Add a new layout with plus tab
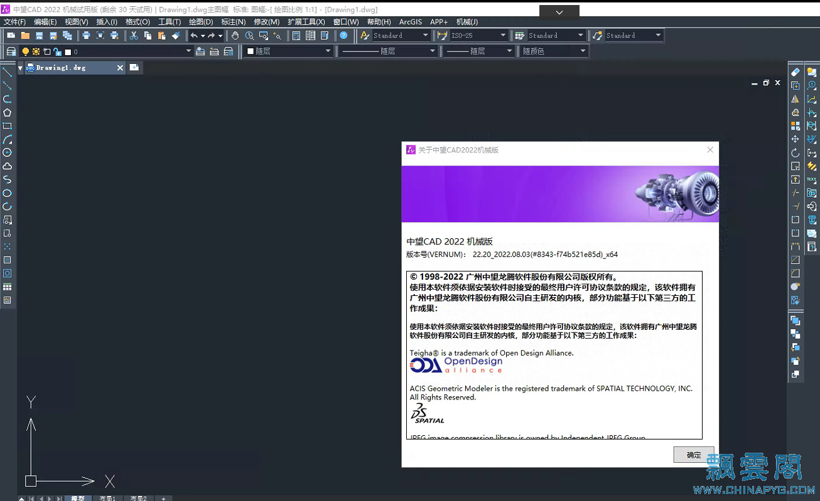This screenshot has height=501, width=820. (x=163, y=498)
